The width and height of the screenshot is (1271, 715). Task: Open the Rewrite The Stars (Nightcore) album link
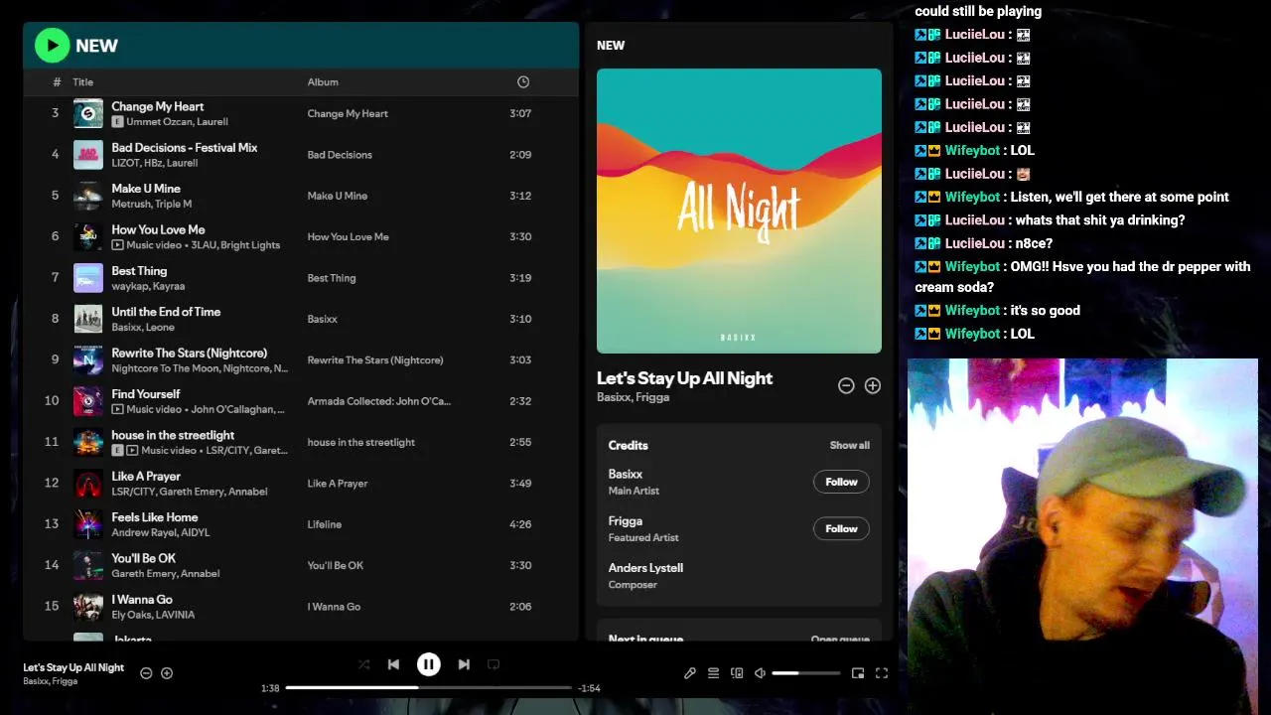pos(375,360)
